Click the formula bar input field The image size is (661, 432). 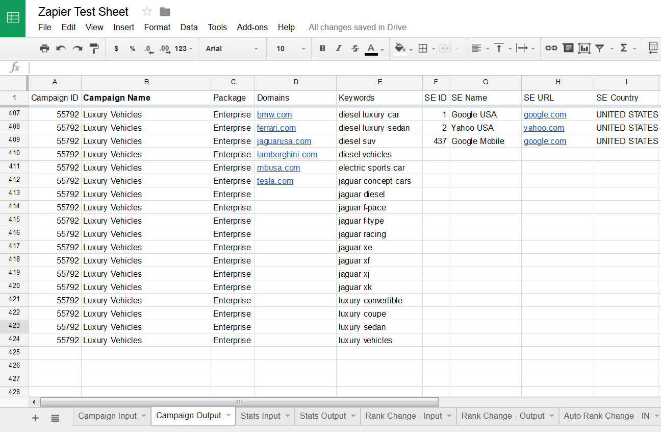[x=342, y=67]
